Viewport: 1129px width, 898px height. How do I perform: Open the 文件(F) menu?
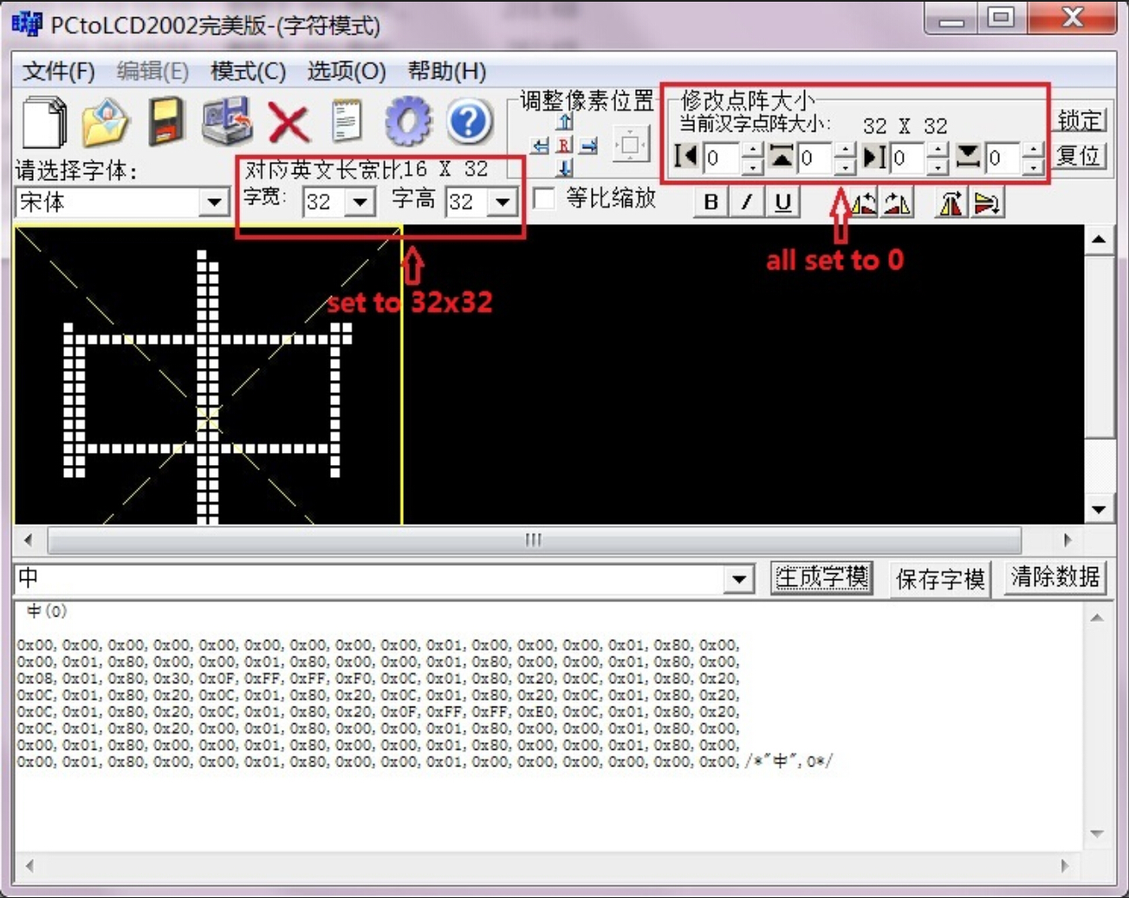(58, 71)
